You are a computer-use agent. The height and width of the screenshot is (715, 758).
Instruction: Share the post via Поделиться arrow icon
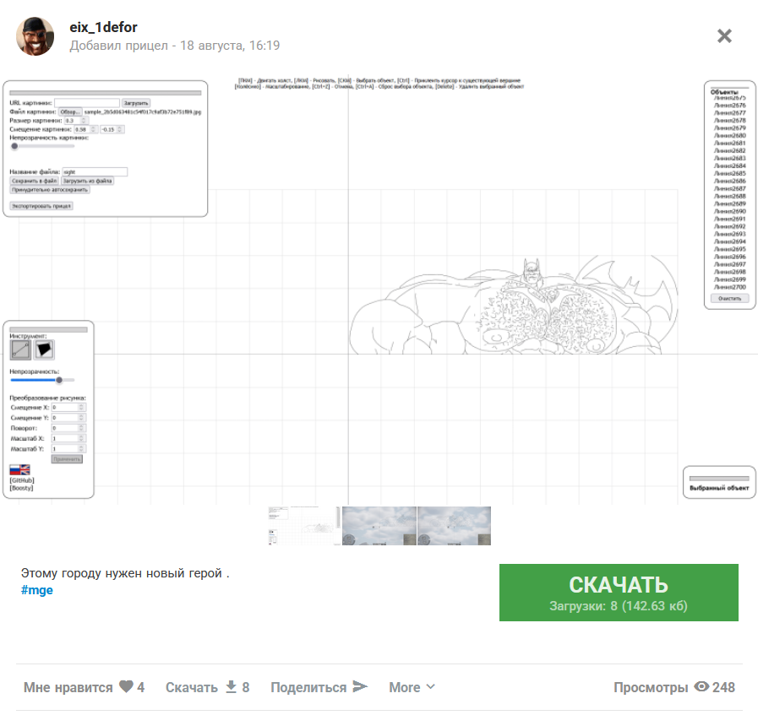point(319,687)
